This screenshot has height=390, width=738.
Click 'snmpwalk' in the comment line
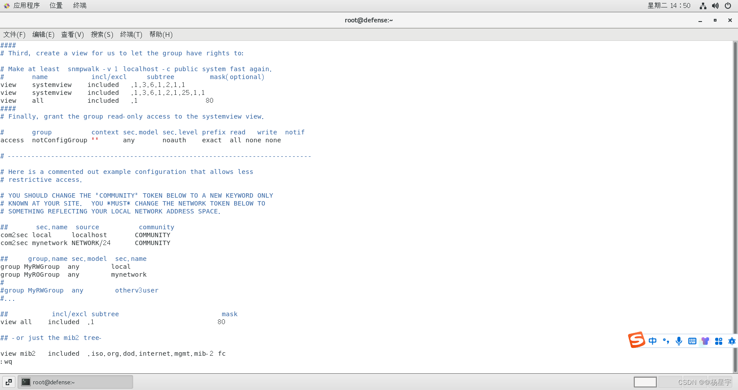tap(83, 69)
